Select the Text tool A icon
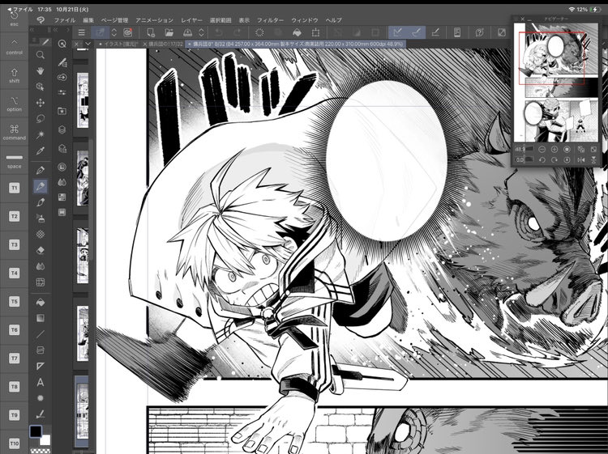 (41, 383)
